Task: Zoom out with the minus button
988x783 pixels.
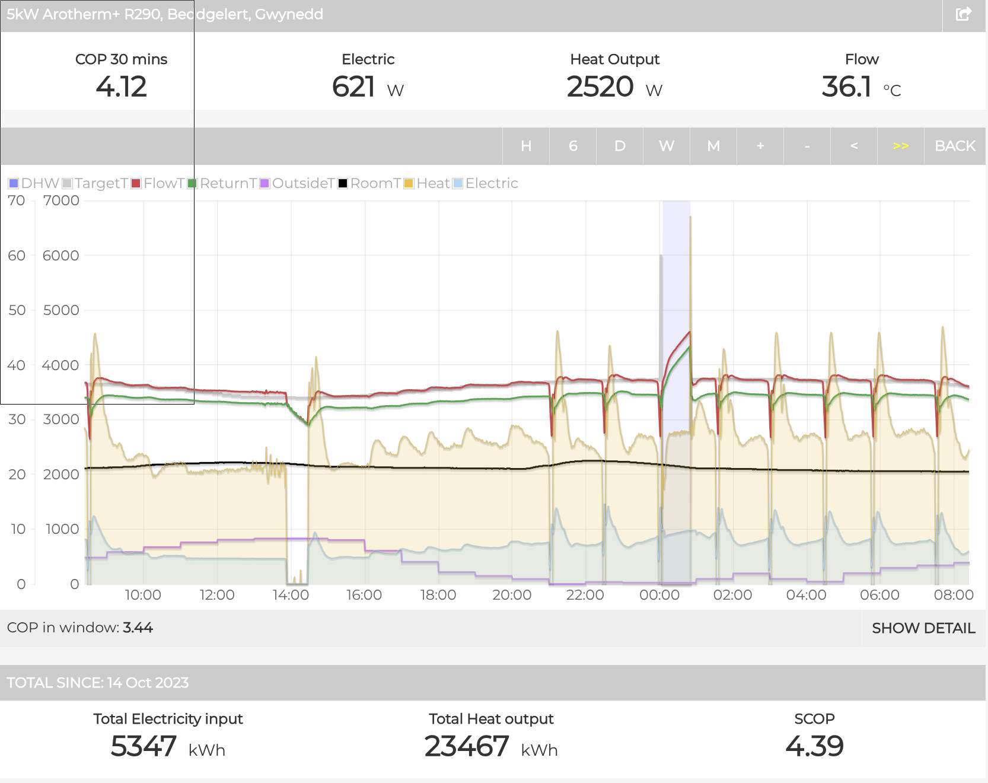Action: point(807,146)
